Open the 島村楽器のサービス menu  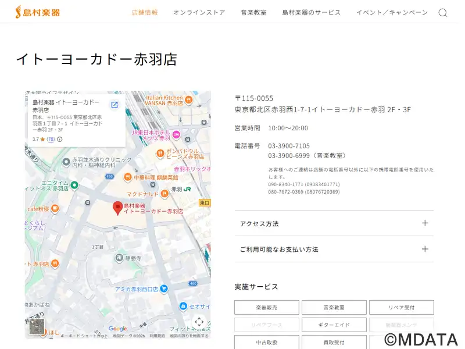click(311, 12)
